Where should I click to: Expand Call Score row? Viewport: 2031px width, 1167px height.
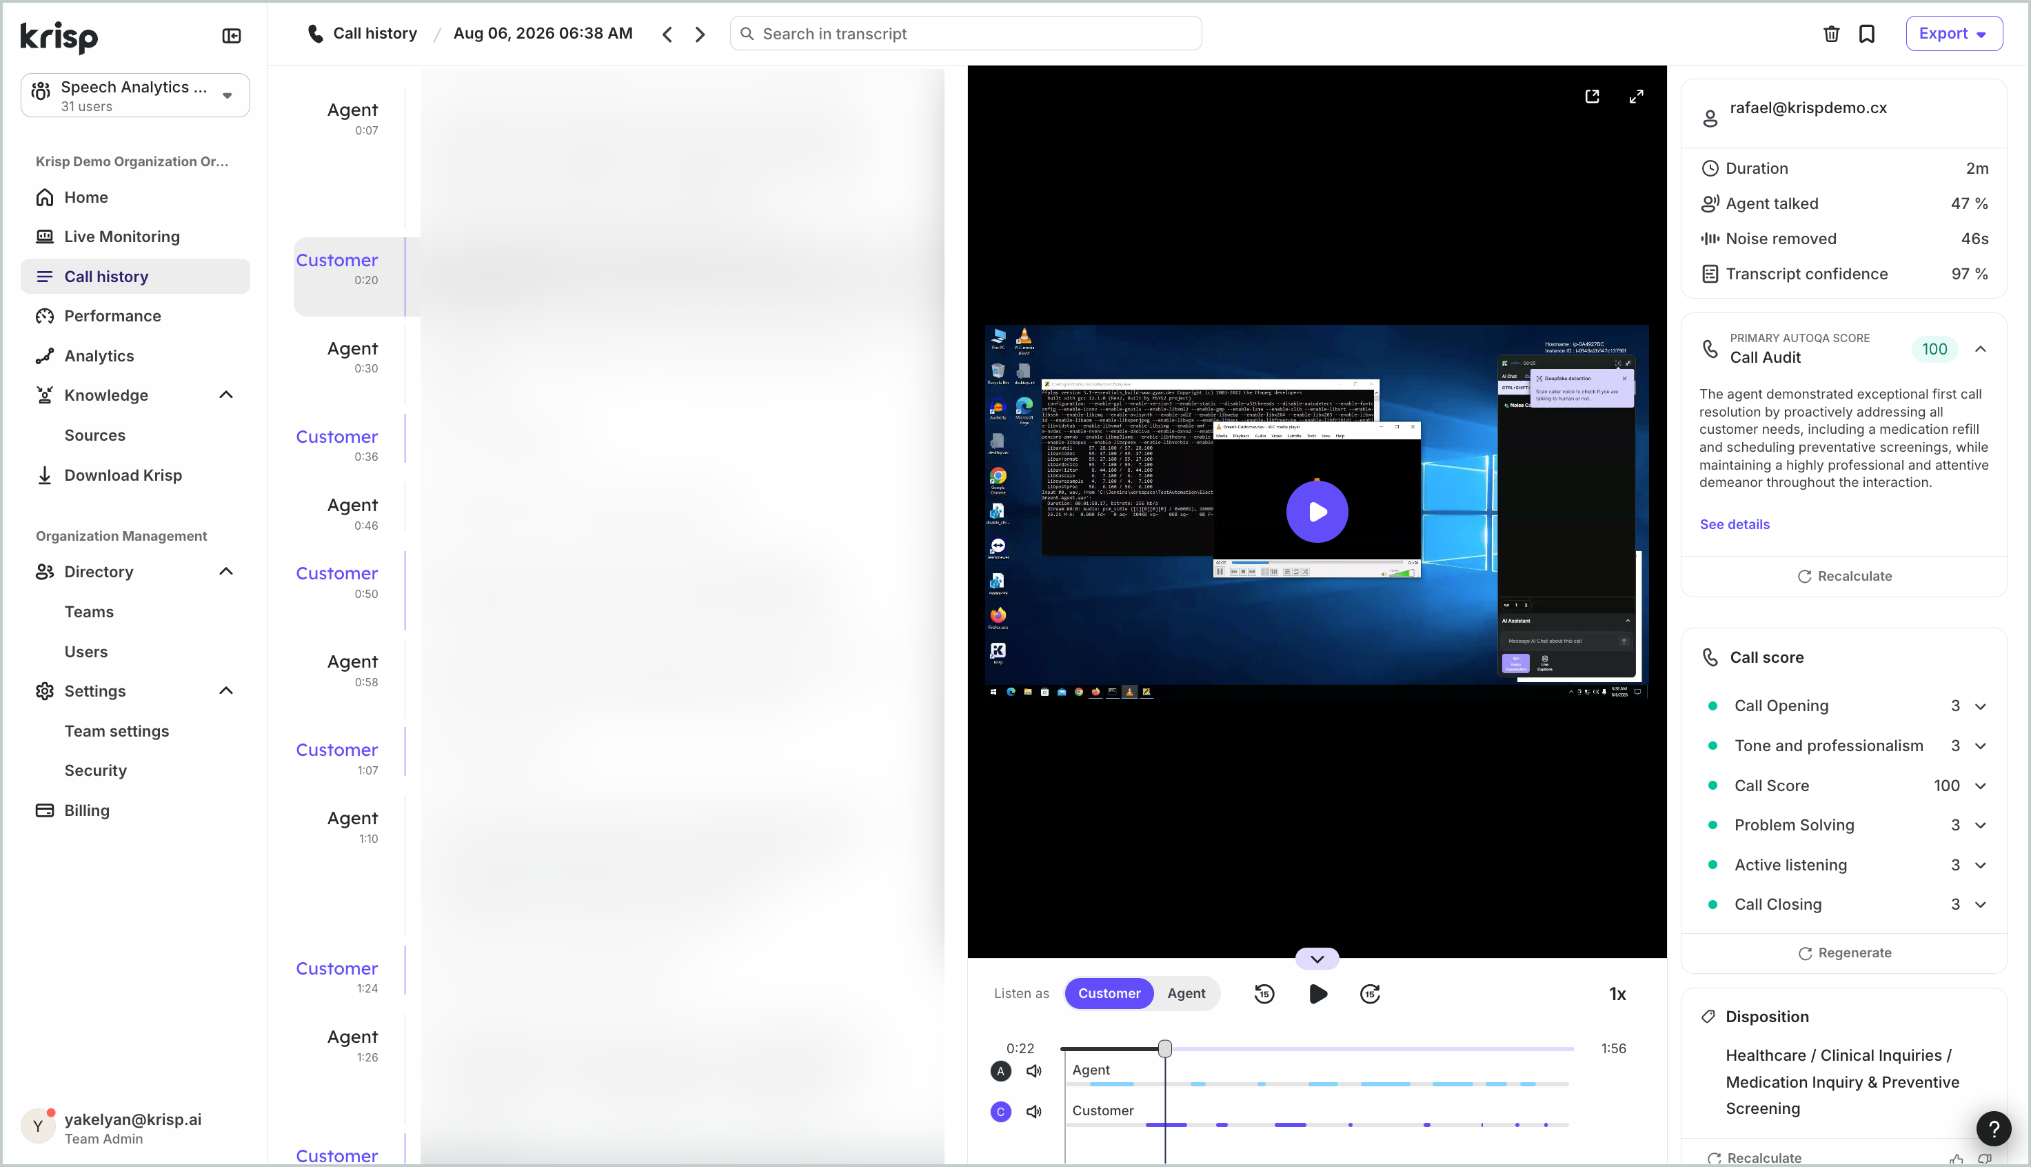(1980, 786)
